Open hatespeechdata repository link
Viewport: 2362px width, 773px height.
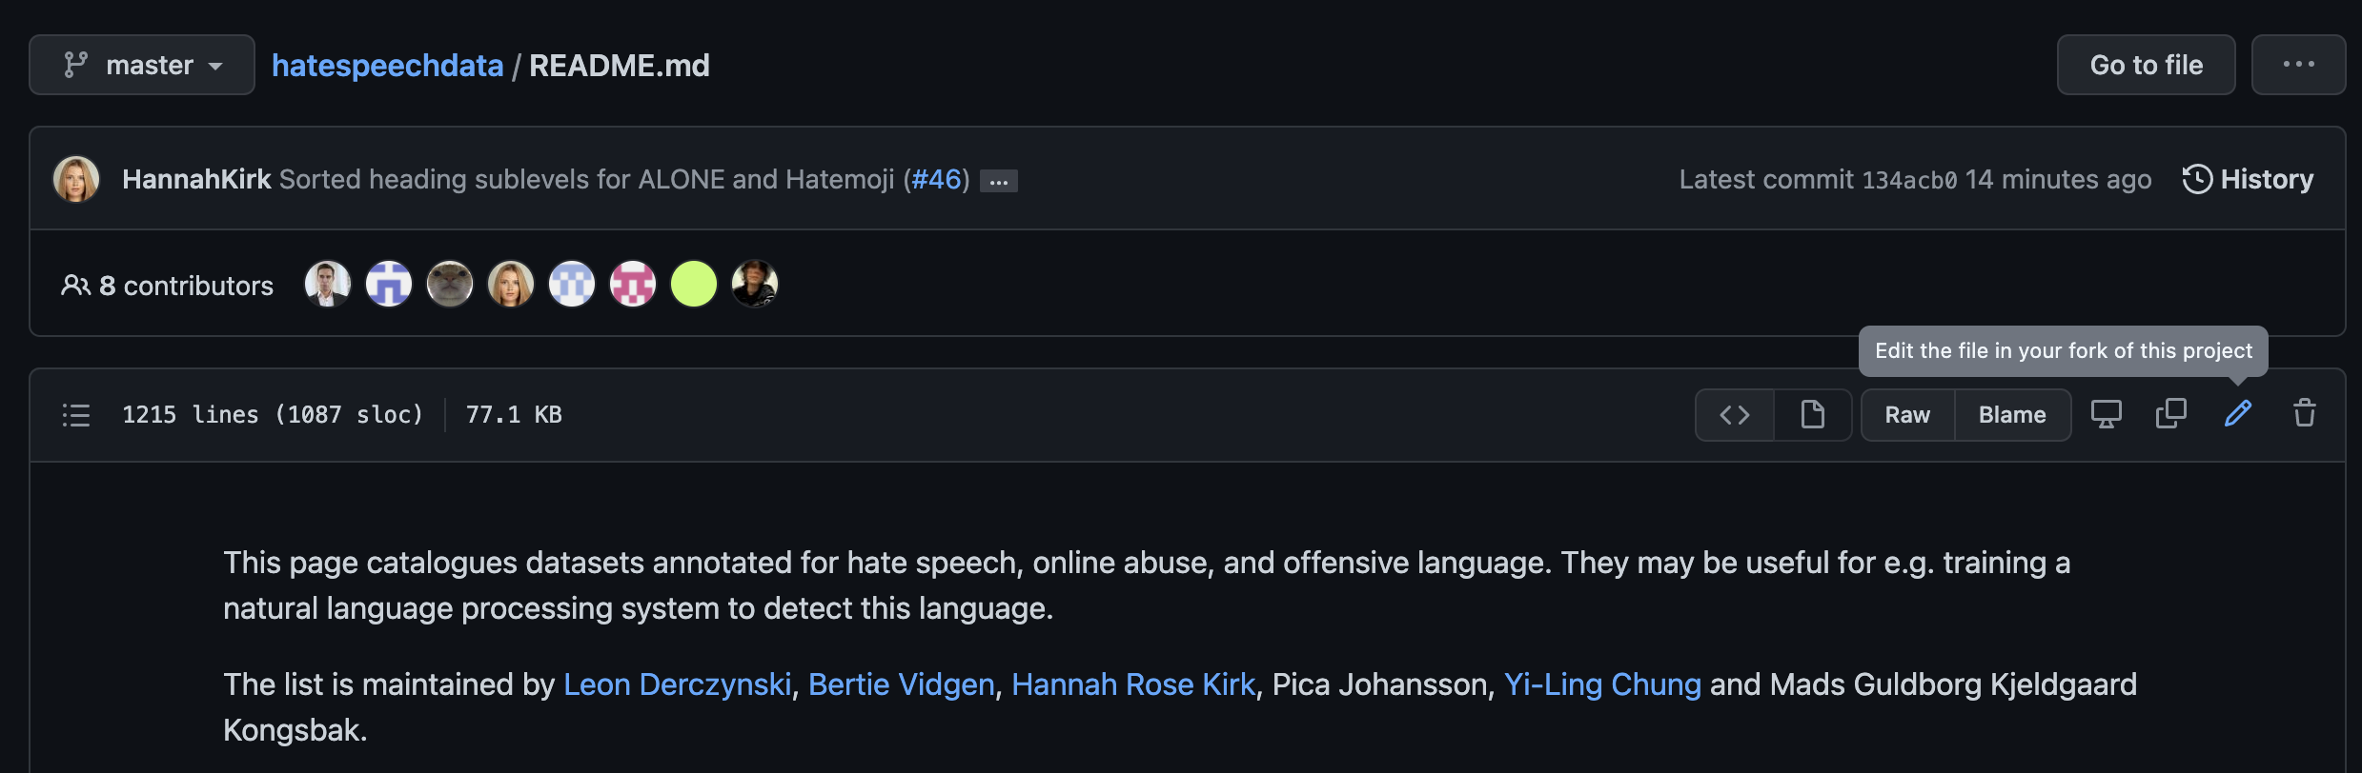(387, 66)
